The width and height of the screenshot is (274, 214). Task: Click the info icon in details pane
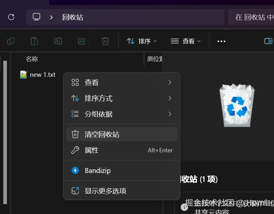[x=184, y=207]
